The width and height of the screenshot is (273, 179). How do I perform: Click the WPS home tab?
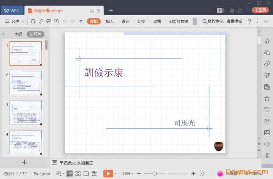point(12,11)
